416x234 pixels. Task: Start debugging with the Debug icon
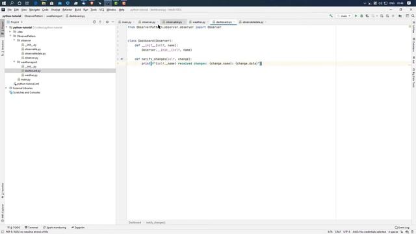(361, 16)
